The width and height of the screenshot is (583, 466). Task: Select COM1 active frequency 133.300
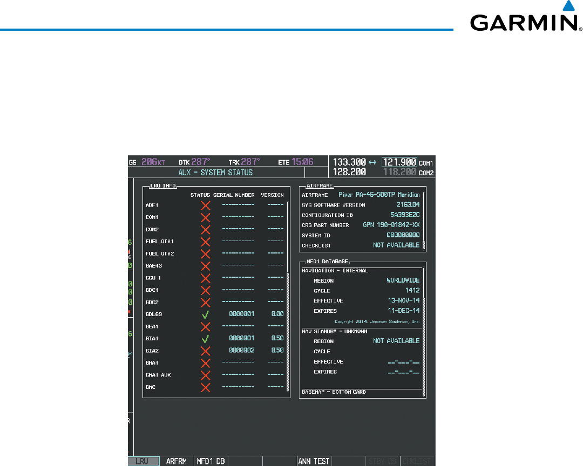pyautogui.click(x=349, y=162)
